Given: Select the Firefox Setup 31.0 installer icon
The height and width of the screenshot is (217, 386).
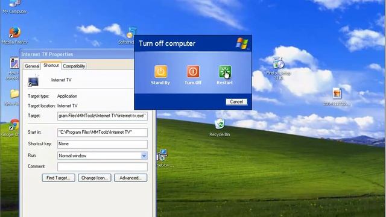Looking at the screenshot, I should (x=279, y=63).
